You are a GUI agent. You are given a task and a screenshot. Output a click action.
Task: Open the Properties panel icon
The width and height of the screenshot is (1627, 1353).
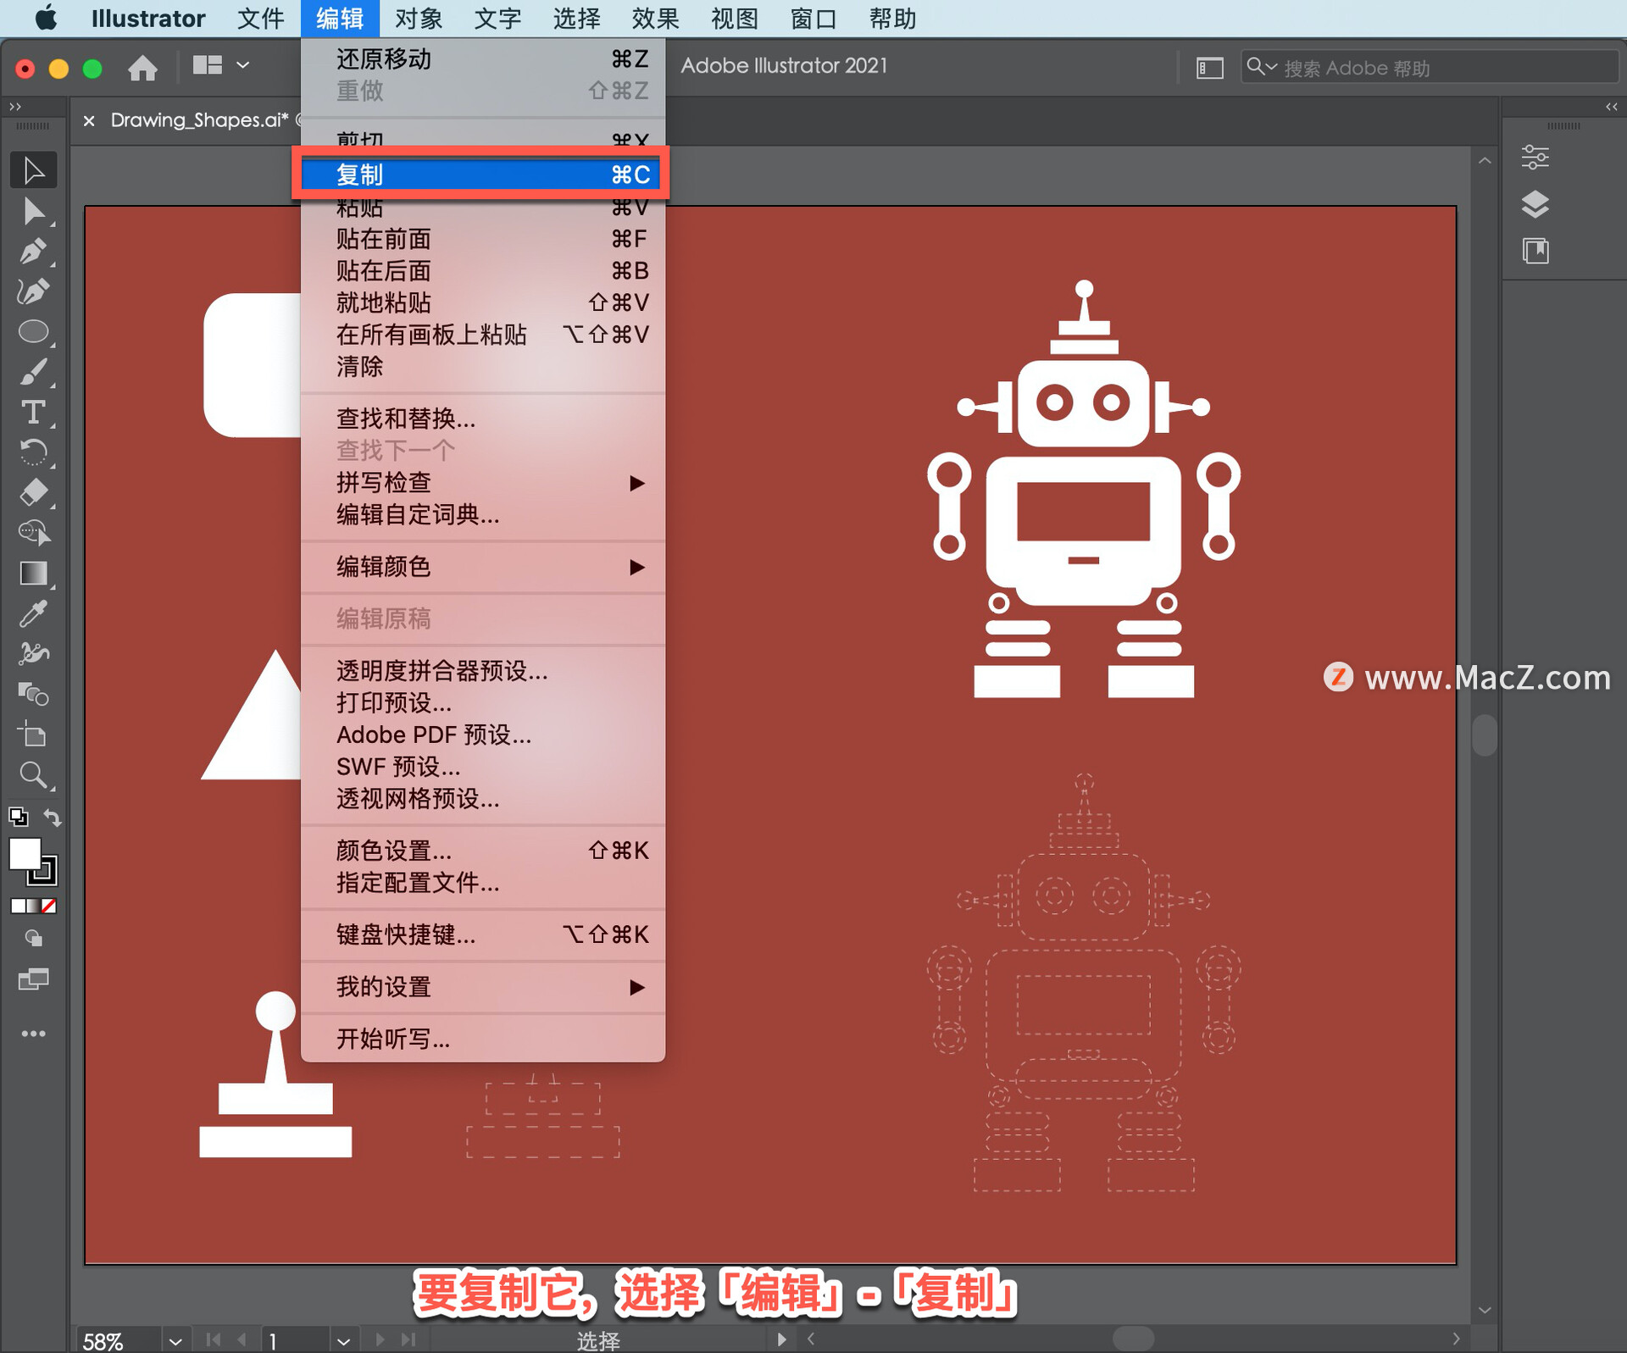1535,157
